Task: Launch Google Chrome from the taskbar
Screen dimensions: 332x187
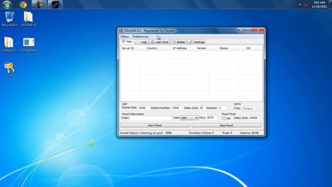Action: click(x=23, y=5)
